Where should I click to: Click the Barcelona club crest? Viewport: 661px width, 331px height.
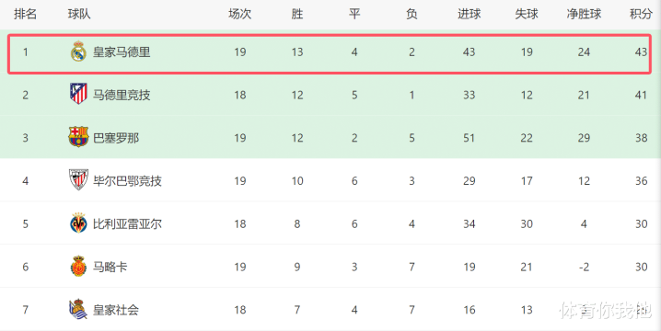tap(78, 137)
